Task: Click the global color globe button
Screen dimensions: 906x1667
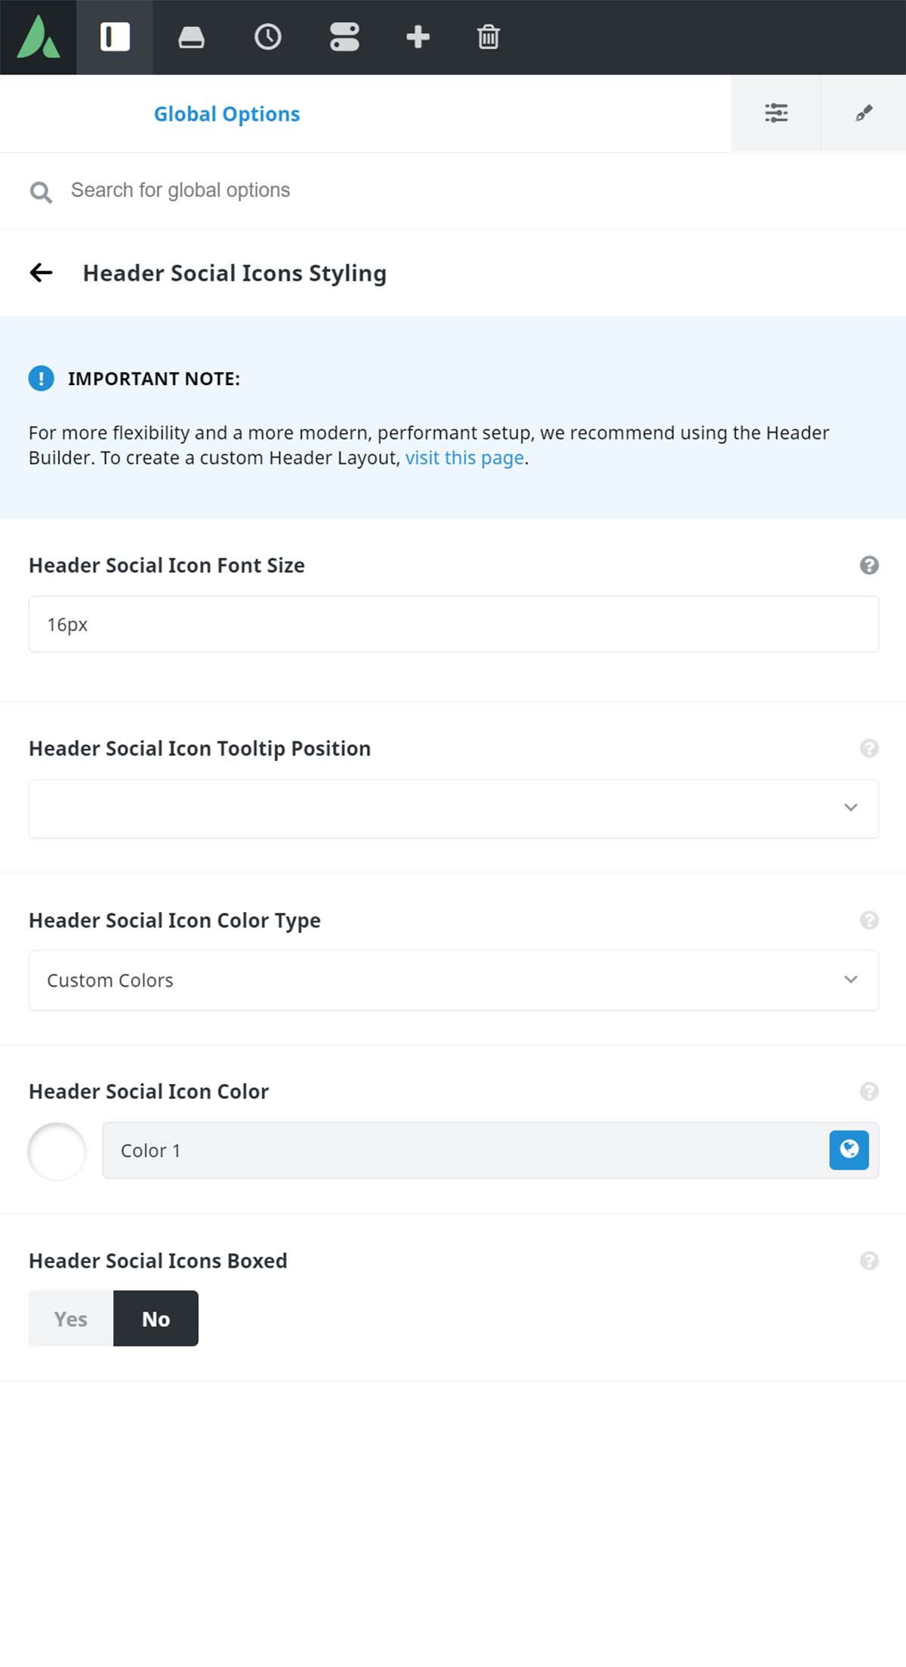Action: pyautogui.click(x=849, y=1150)
